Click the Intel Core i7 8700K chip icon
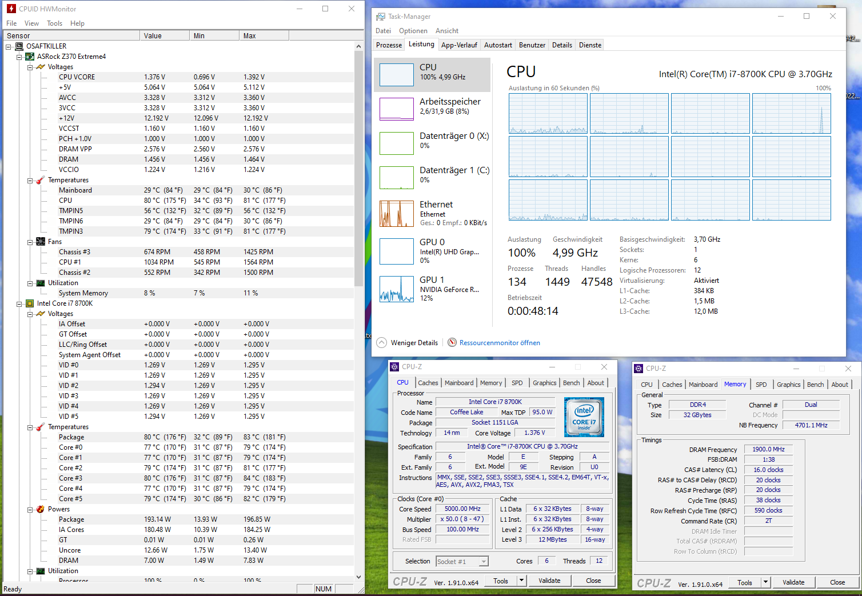862x596 pixels. click(30, 303)
